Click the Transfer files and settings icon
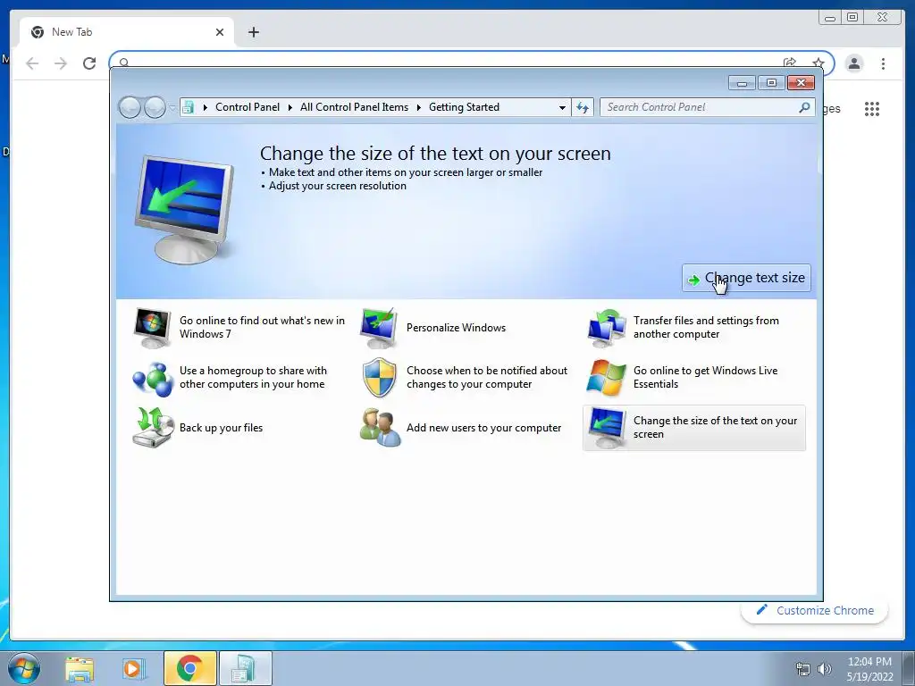 click(x=607, y=327)
